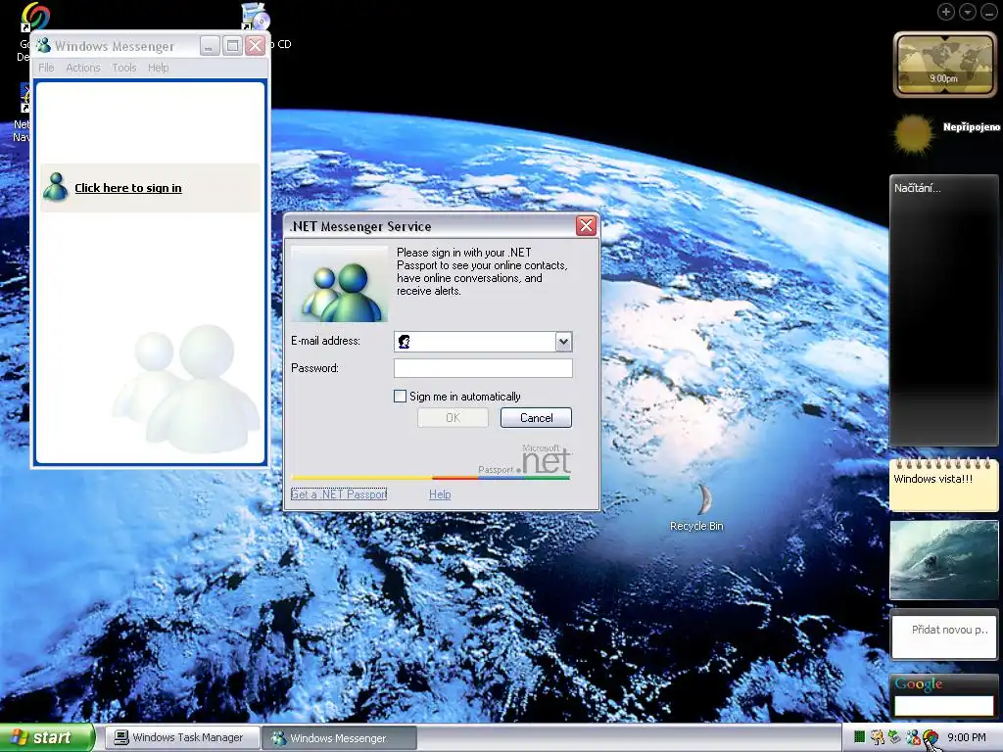Open the Help link in sign-in dialog
The image size is (1003, 752).
tap(440, 494)
